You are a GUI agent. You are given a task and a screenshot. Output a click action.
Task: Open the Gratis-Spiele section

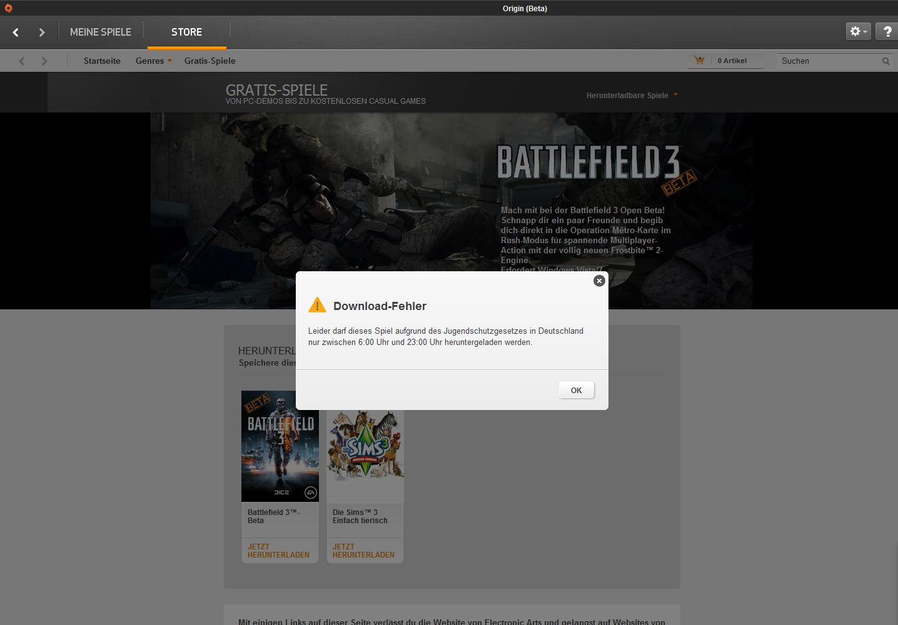209,61
